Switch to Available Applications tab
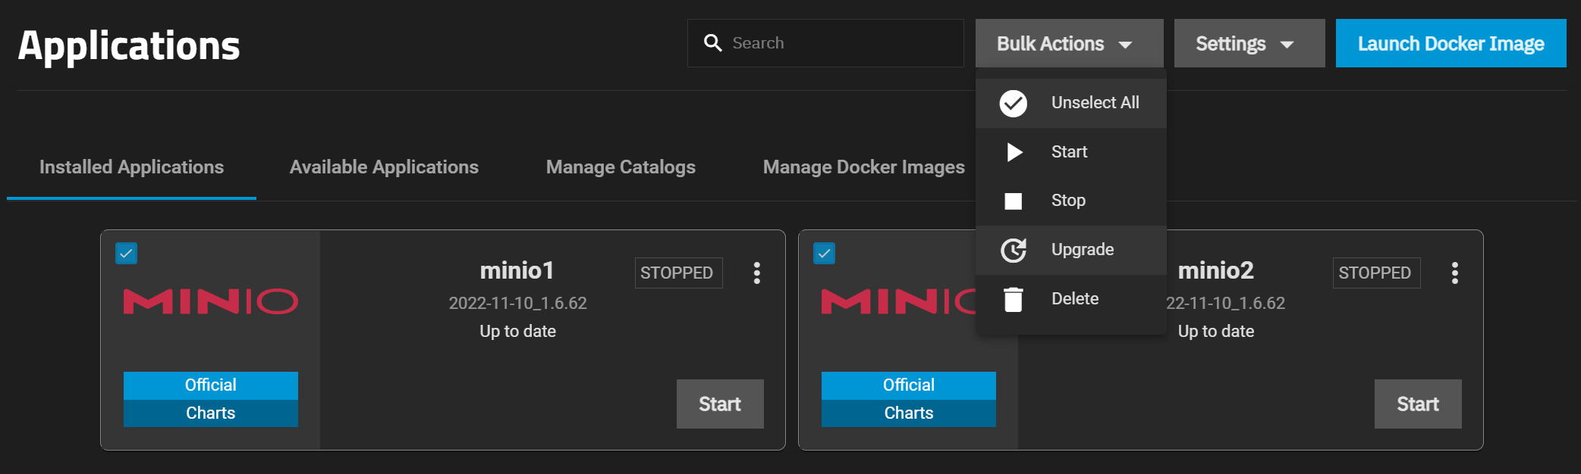Screen dimensions: 1581x474 tap(384, 167)
